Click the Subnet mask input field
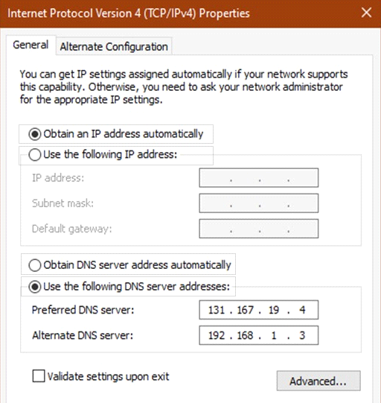 pyautogui.click(x=258, y=203)
